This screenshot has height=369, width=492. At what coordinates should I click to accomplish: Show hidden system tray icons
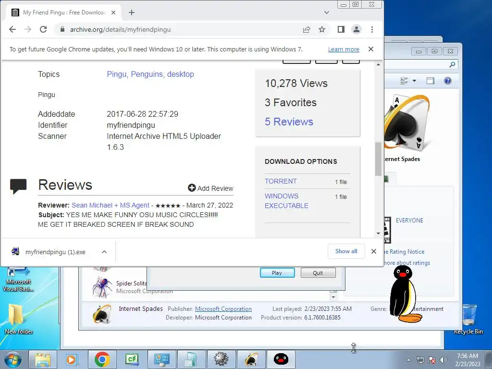pyautogui.click(x=408, y=360)
